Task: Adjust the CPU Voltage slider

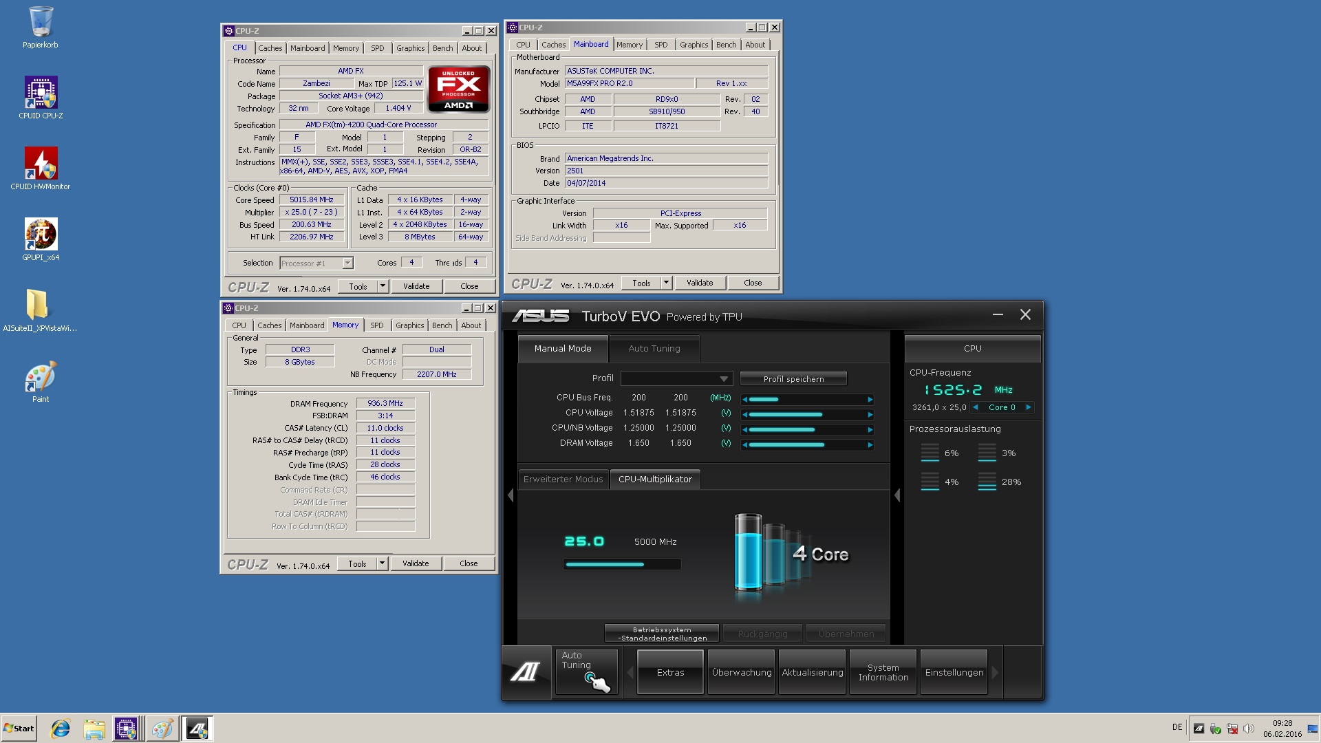Action: [807, 415]
